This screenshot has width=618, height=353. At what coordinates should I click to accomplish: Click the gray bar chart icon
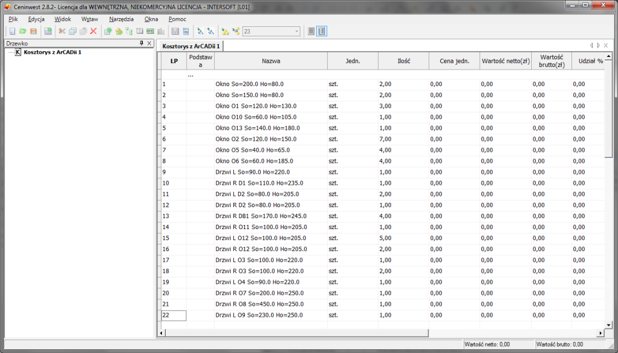tap(161, 31)
